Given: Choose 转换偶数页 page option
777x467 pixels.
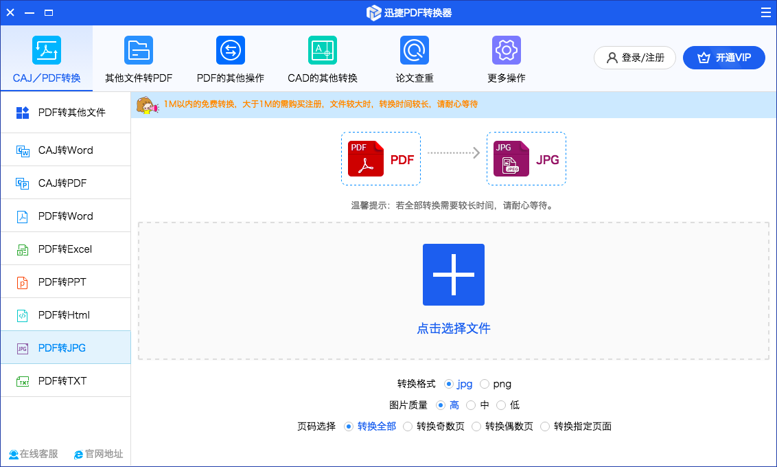Looking at the screenshot, I should [x=476, y=427].
